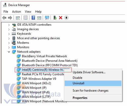Viewport: 127px width, 106px height.
Task: Choose Disable from the context menu
Action: click(x=93, y=78)
